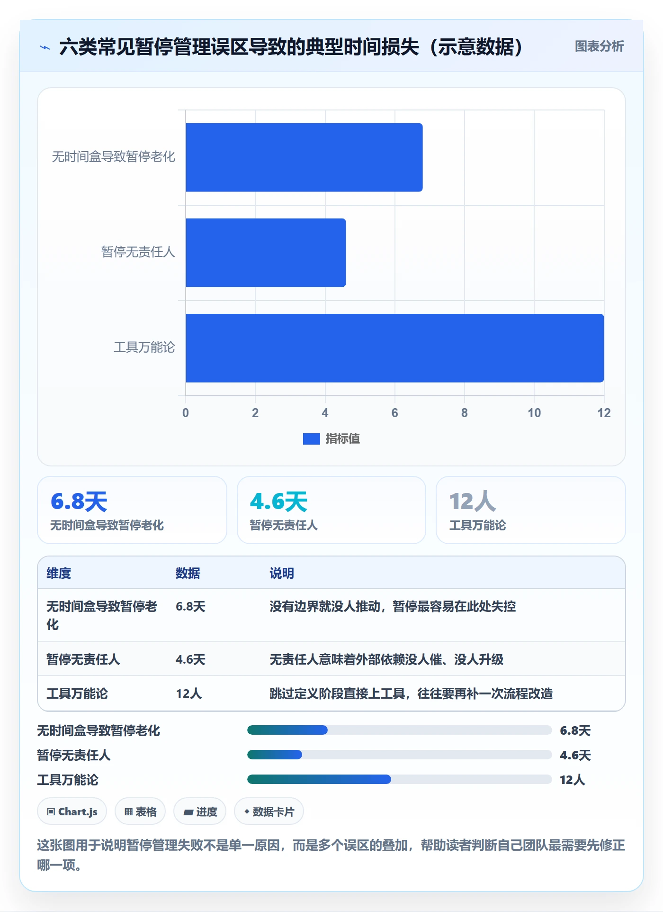
Task: Click the 12人 cell in the table
Action: point(189,693)
